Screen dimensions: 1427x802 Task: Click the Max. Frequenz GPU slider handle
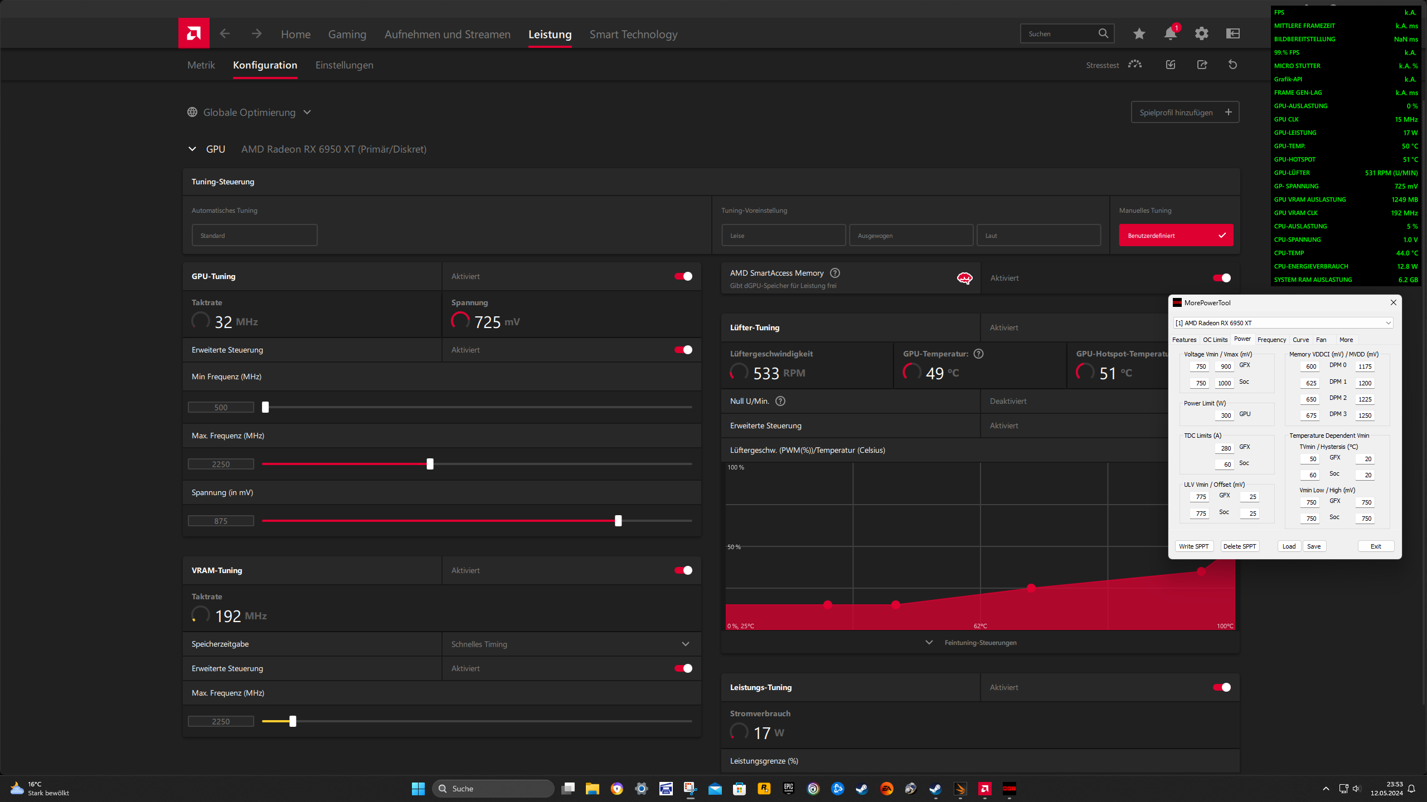(430, 464)
